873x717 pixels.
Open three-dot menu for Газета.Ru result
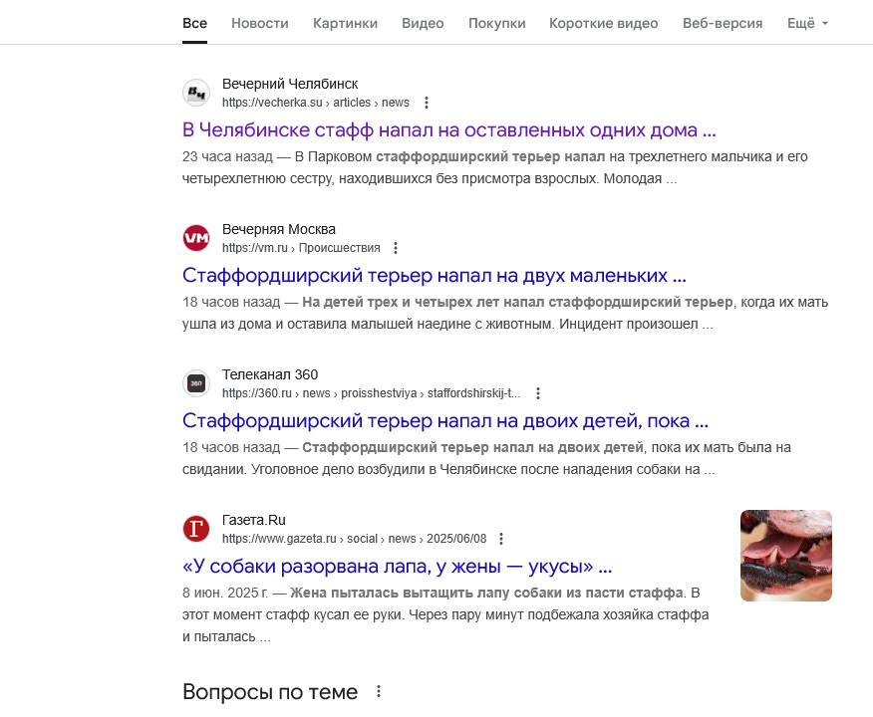click(x=501, y=539)
